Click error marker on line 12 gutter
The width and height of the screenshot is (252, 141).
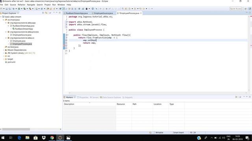tap(64, 45)
